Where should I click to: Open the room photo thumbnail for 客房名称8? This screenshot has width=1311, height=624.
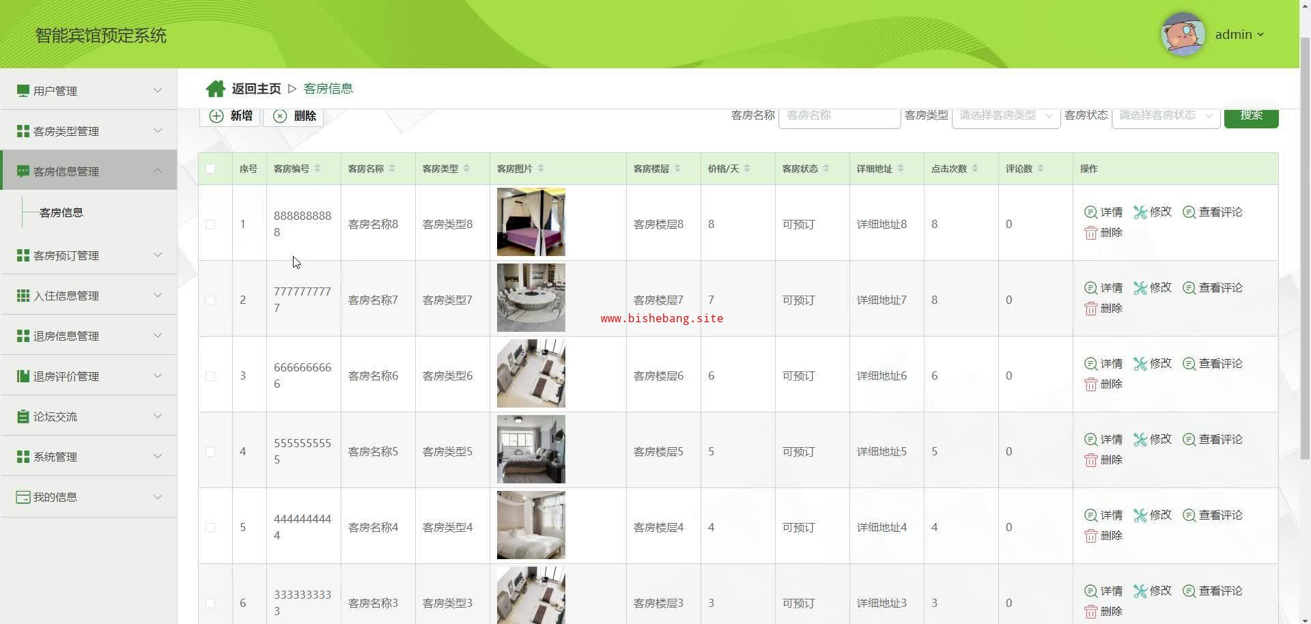[x=531, y=222]
